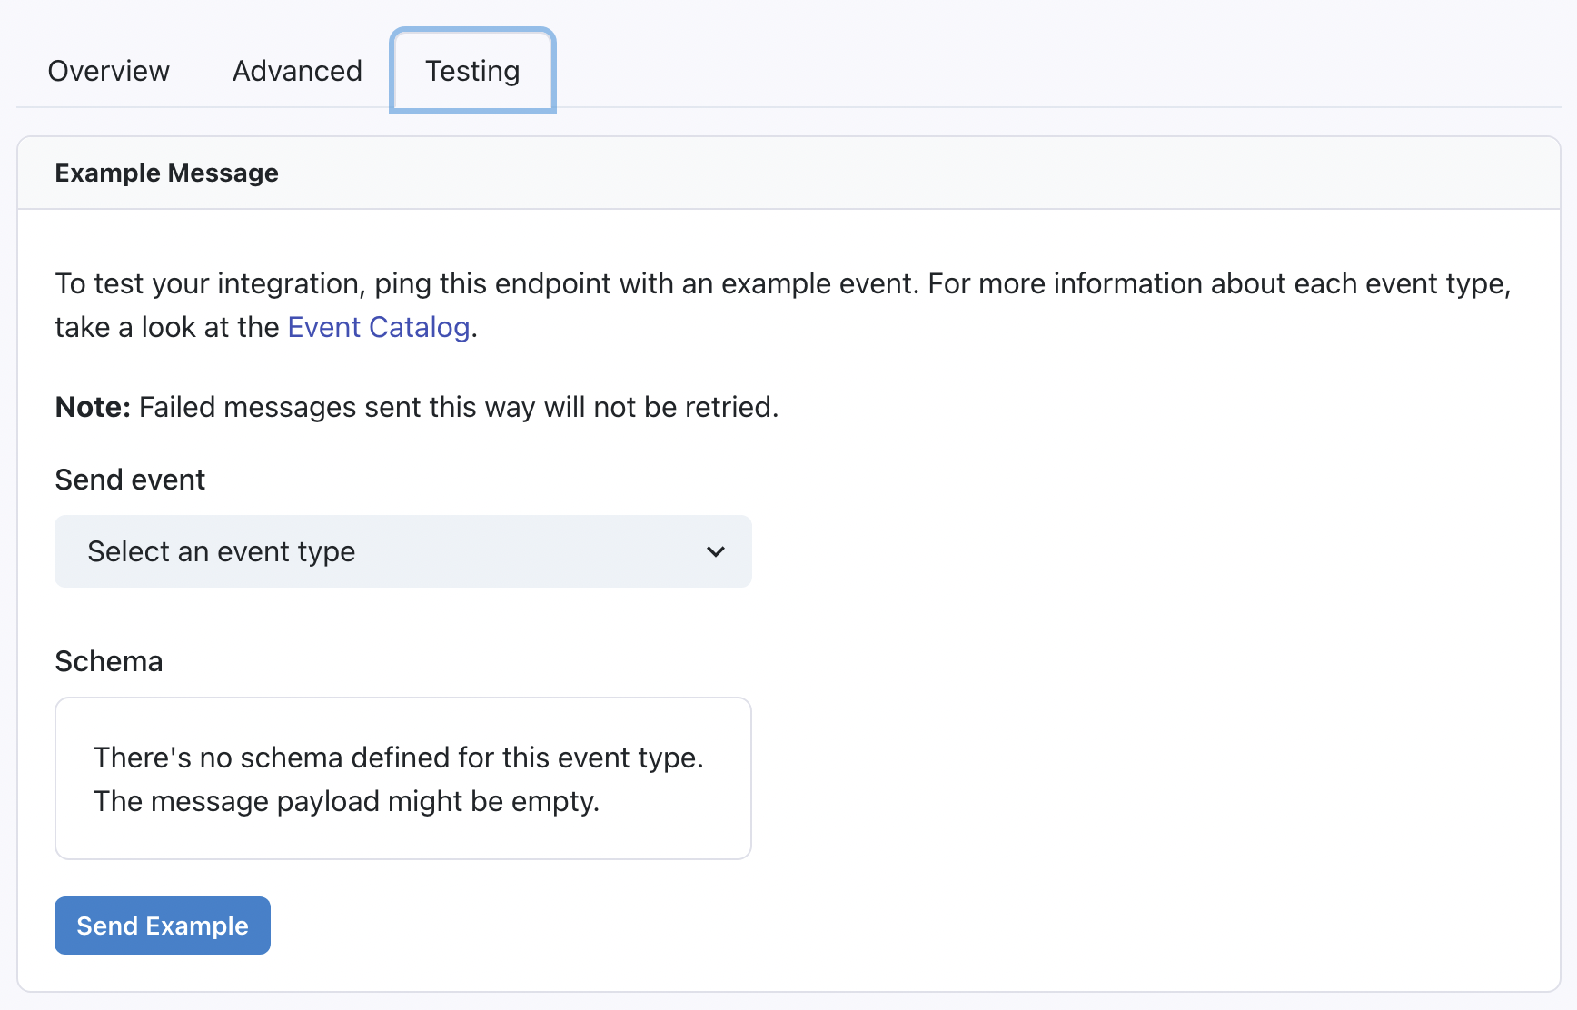The image size is (1577, 1010).
Task: Open the Advanced tab
Action: 297,71
